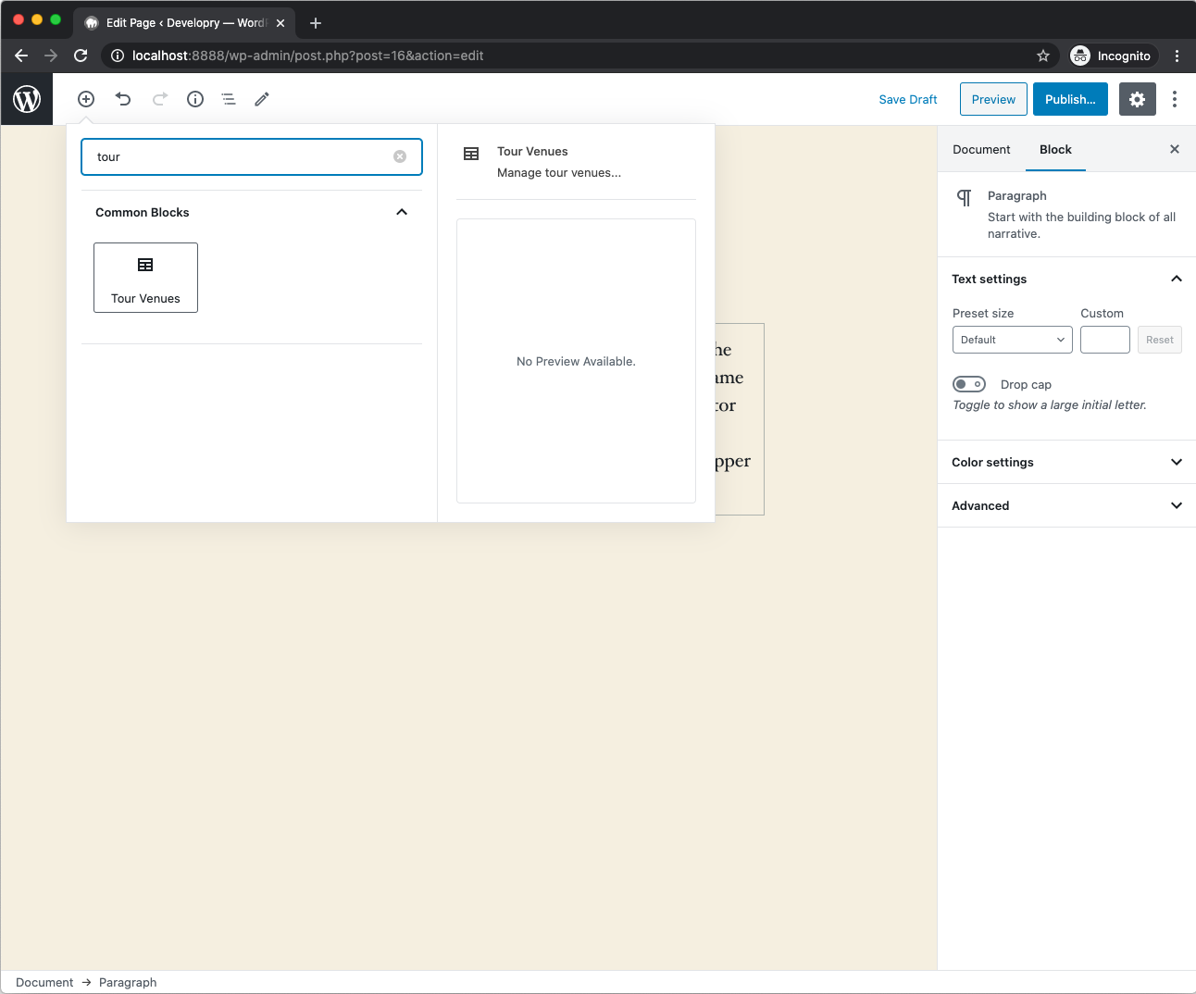Open the Content structure info icon
Viewport: 1196px width, 994px height.
click(x=195, y=99)
